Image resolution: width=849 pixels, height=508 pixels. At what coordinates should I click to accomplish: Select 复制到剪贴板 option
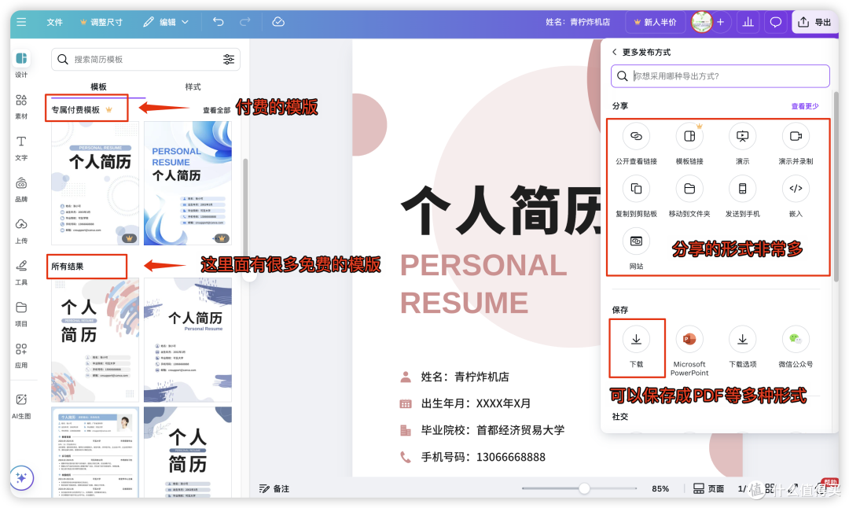[636, 197]
